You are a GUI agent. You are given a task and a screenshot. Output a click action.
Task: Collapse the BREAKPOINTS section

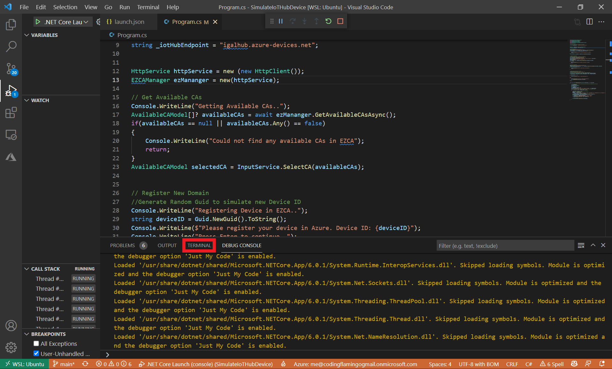pyautogui.click(x=27, y=334)
